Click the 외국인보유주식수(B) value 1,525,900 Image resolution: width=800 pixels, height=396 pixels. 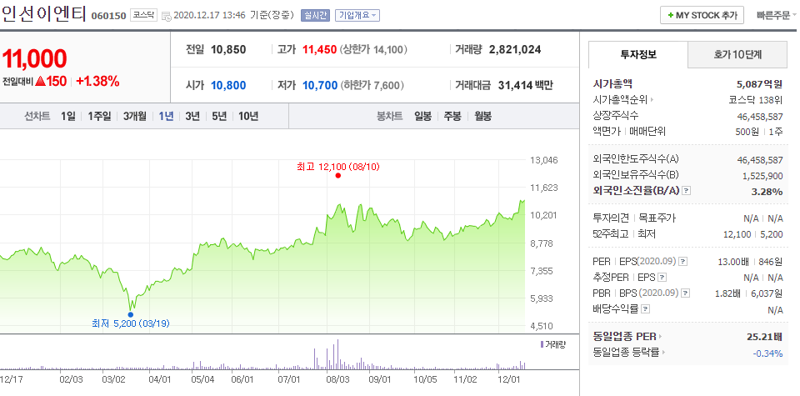click(762, 176)
